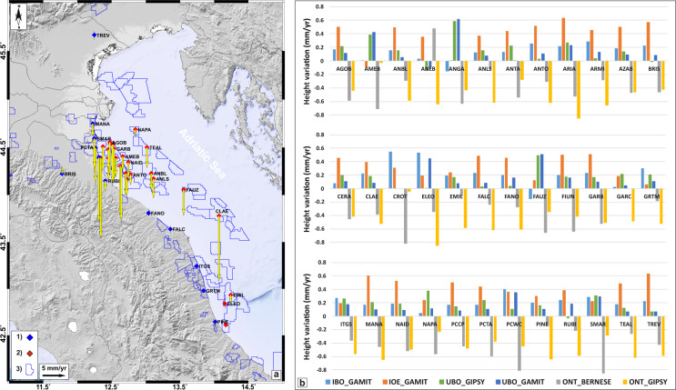
Task: Click the tall orange ARIA bar
Action: coord(563,39)
